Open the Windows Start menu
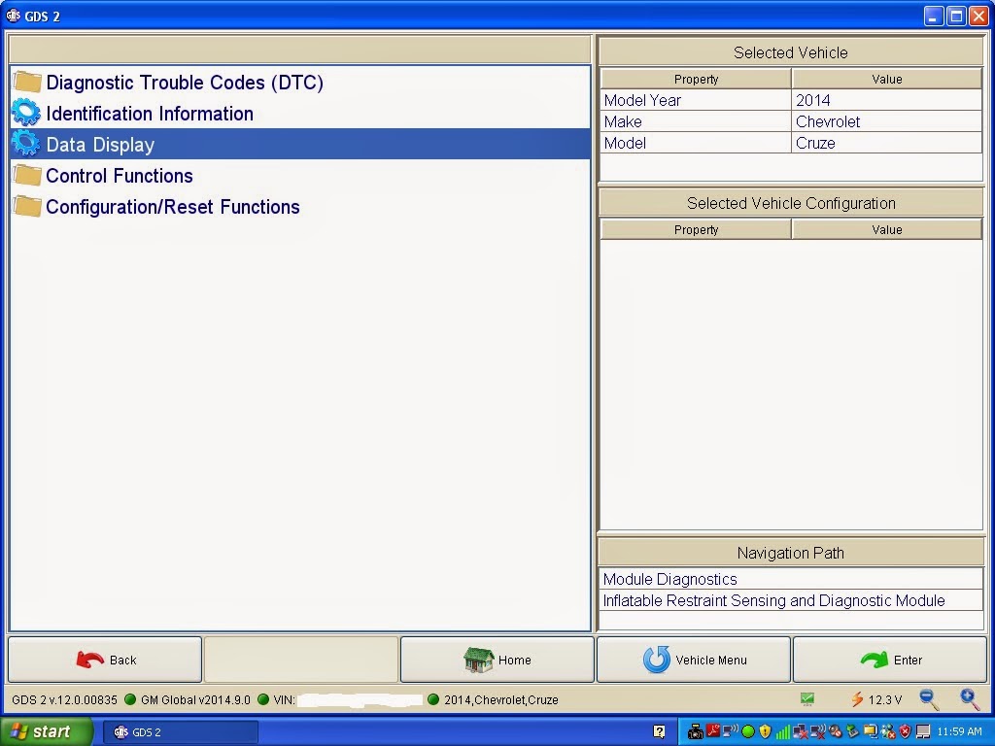Screen dimensions: 995x746 (47, 731)
